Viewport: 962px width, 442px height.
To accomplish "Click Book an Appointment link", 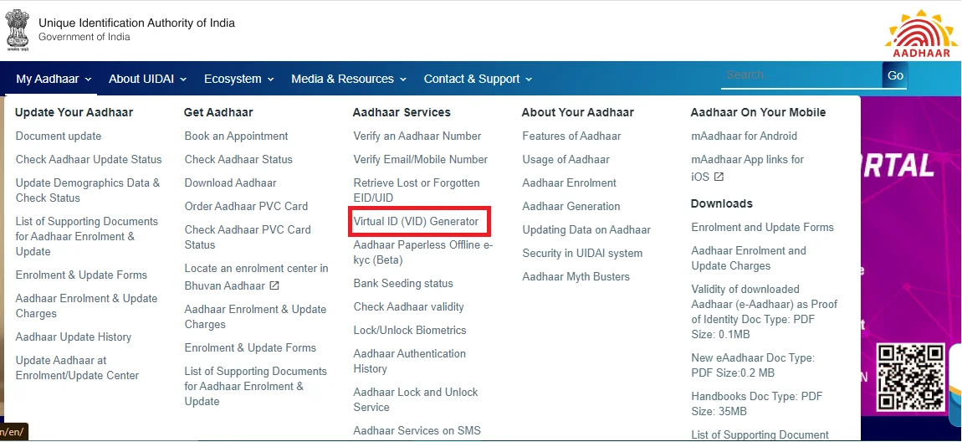I will click(x=236, y=136).
